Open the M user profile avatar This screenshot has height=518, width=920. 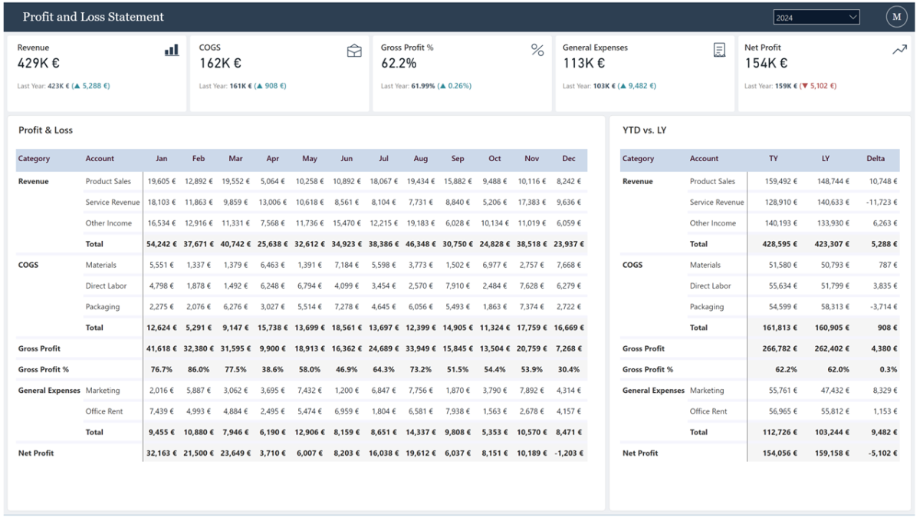coord(896,16)
